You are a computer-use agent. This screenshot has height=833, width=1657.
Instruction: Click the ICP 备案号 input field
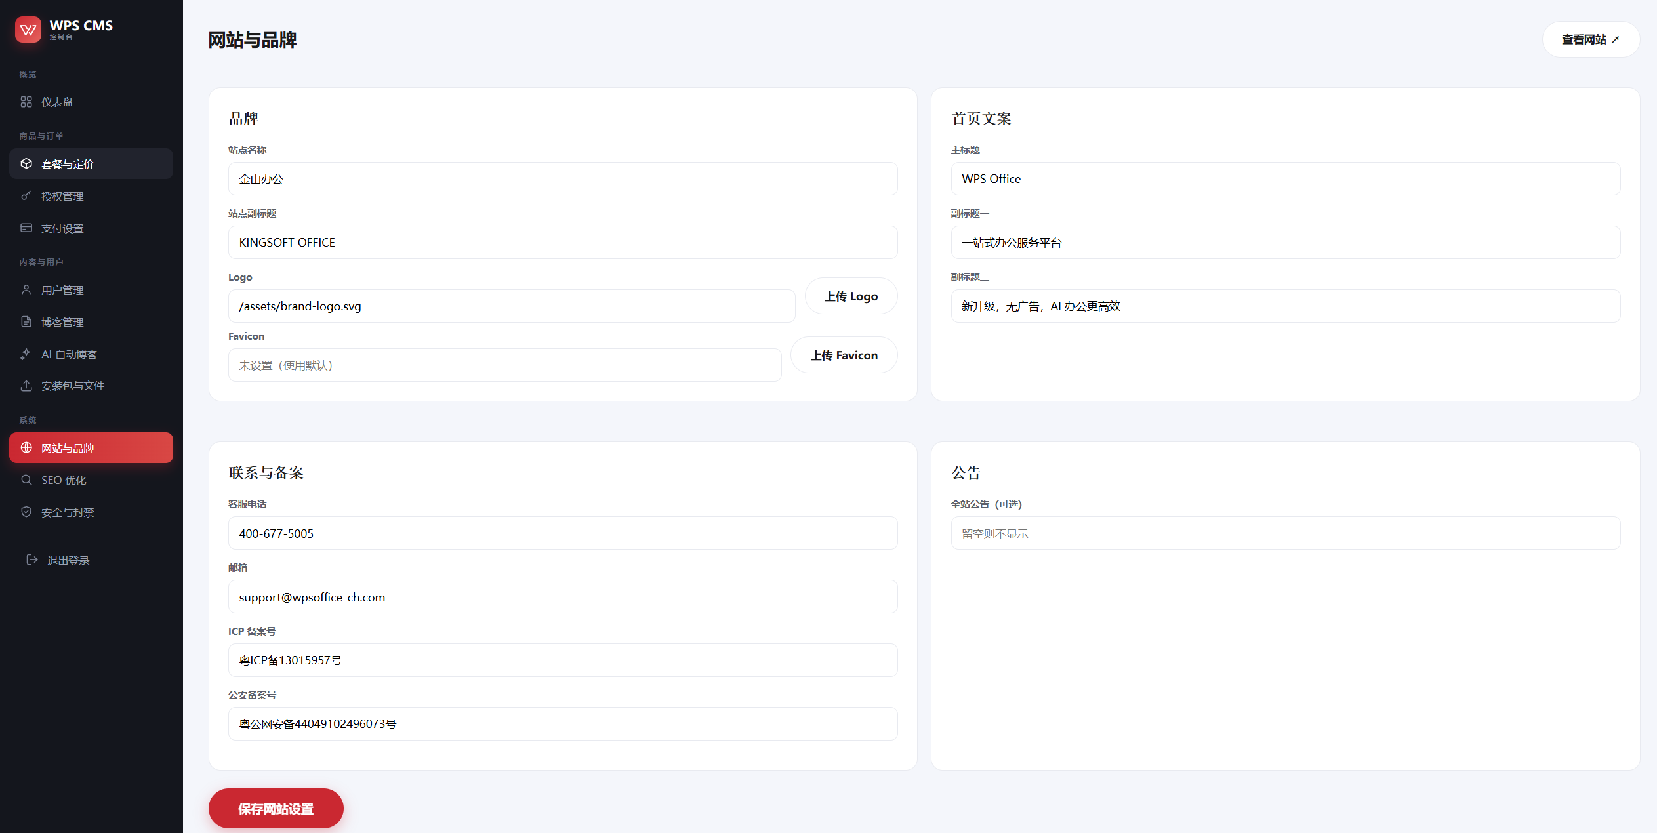pyautogui.click(x=563, y=660)
